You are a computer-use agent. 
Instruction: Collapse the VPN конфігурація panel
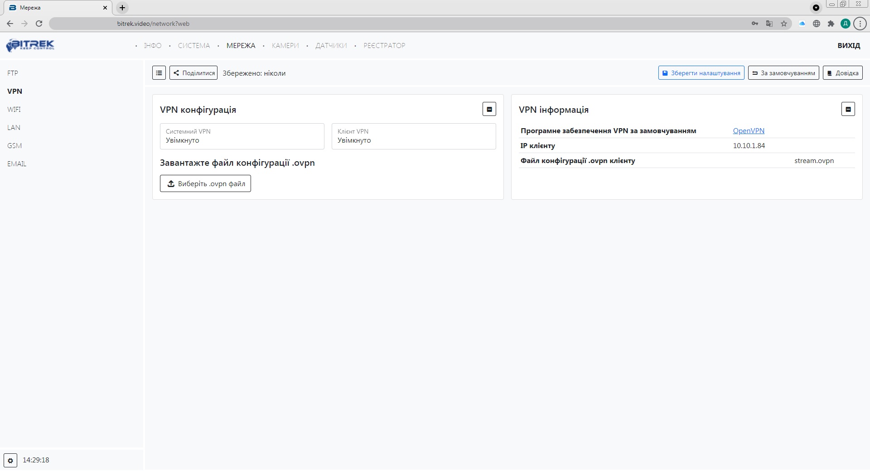(489, 109)
